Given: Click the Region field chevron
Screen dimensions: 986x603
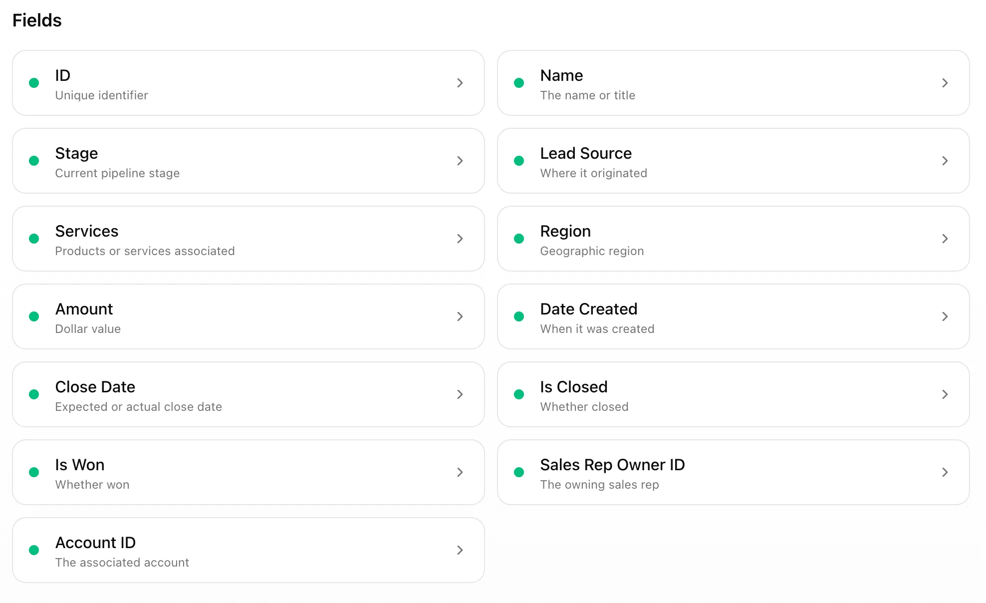Looking at the screenshot, I should pyautogui.click(x=945, y=239).
